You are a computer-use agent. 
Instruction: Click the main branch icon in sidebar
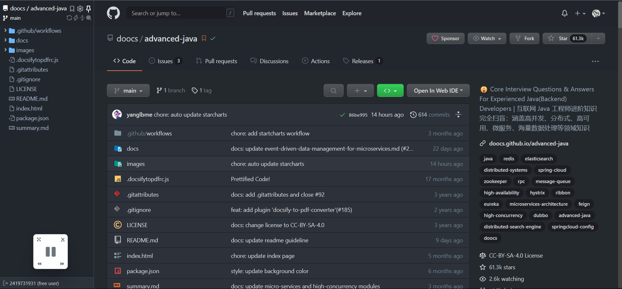(5, 18)
